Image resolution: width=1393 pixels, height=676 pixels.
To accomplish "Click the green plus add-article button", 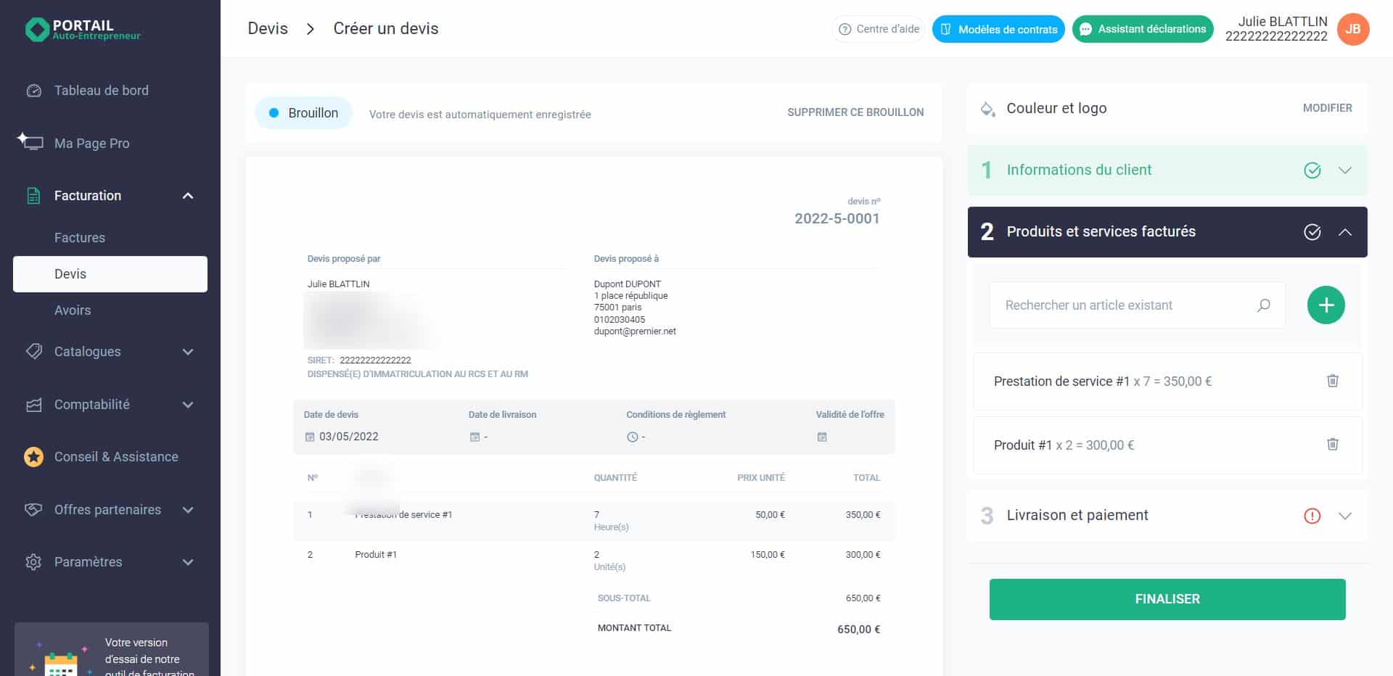I will click(x=1326, y=305).
